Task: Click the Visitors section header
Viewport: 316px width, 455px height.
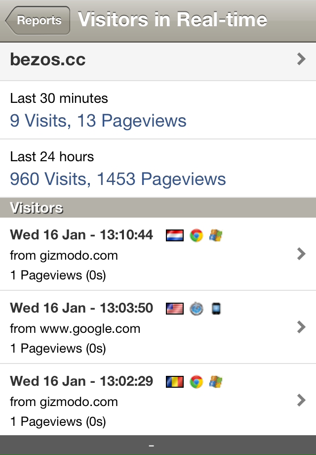Action: [x=158, y=208]
